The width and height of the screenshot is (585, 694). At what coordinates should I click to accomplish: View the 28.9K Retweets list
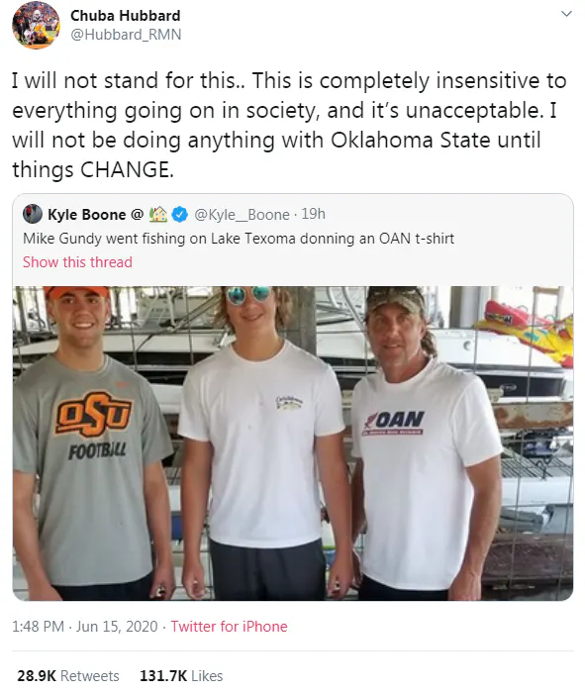pos(68,676)
